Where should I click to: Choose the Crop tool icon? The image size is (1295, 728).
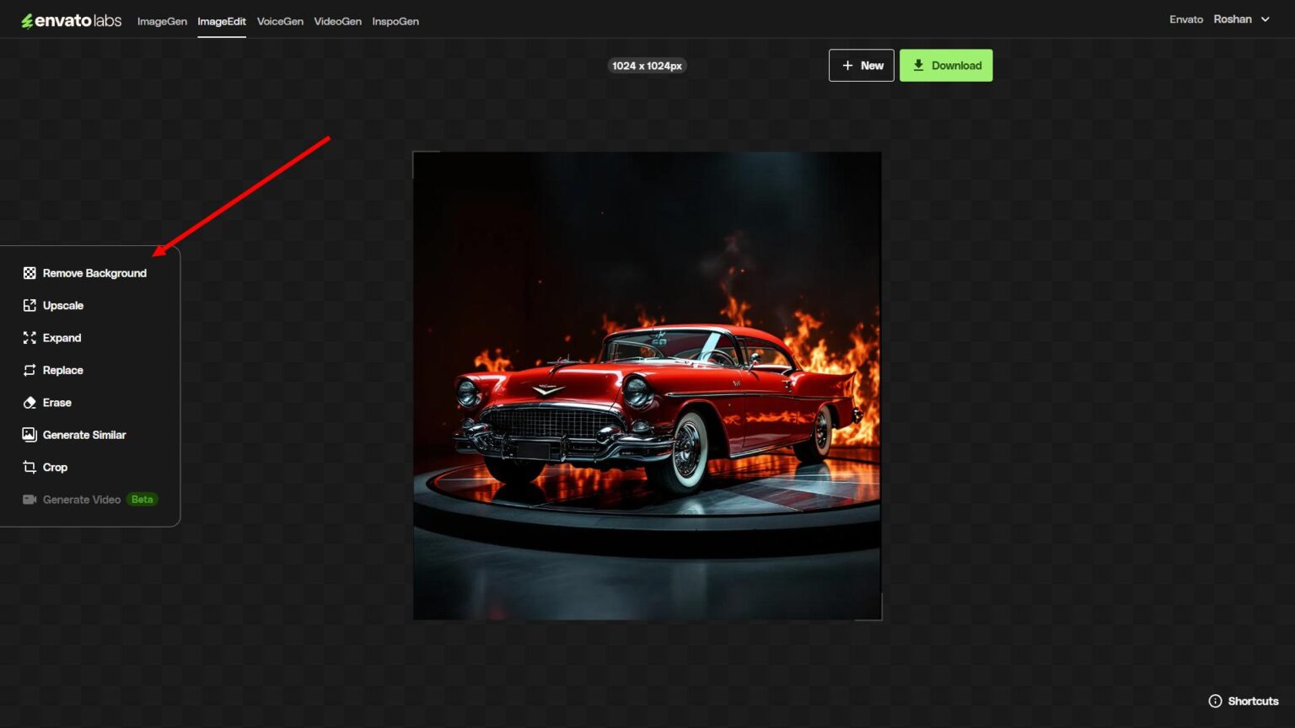pyautogui.click(x=30, y=467)
